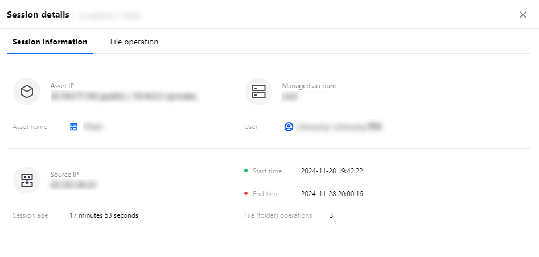Click the end time value 20:00:16
539x257 pixels.
tap(332, 194)
